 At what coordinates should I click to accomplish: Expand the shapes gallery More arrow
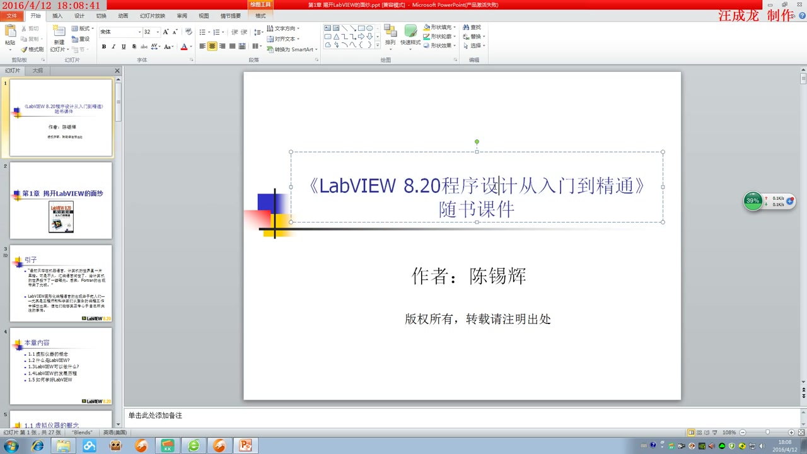click(x=378, y=45)
